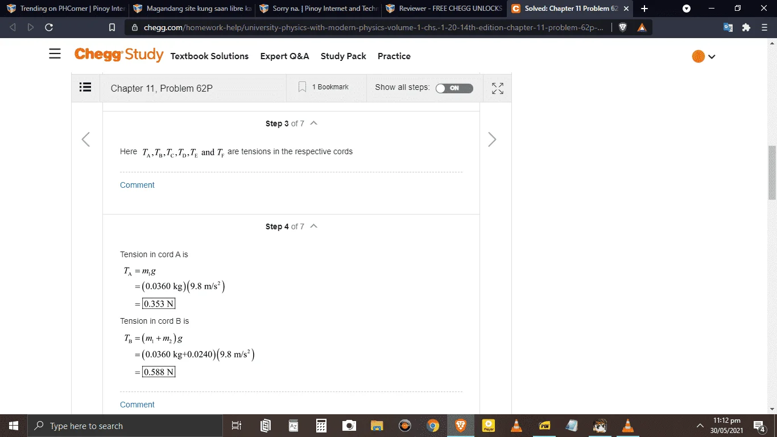Open Windows Start menu
777x437 pixels.
[13, 426]
